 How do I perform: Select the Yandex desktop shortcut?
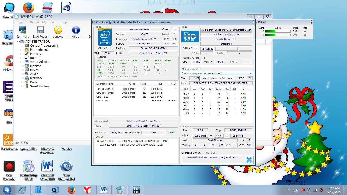click(x=67, y=149)
